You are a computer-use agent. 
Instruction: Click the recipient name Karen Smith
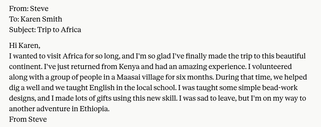[41, 19]
